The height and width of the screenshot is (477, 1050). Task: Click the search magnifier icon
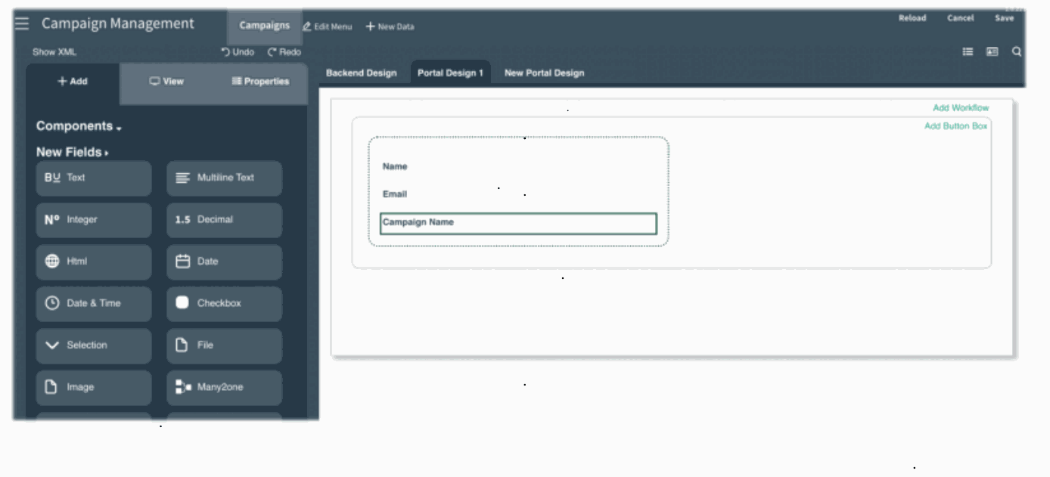(x=1016, y=52)
